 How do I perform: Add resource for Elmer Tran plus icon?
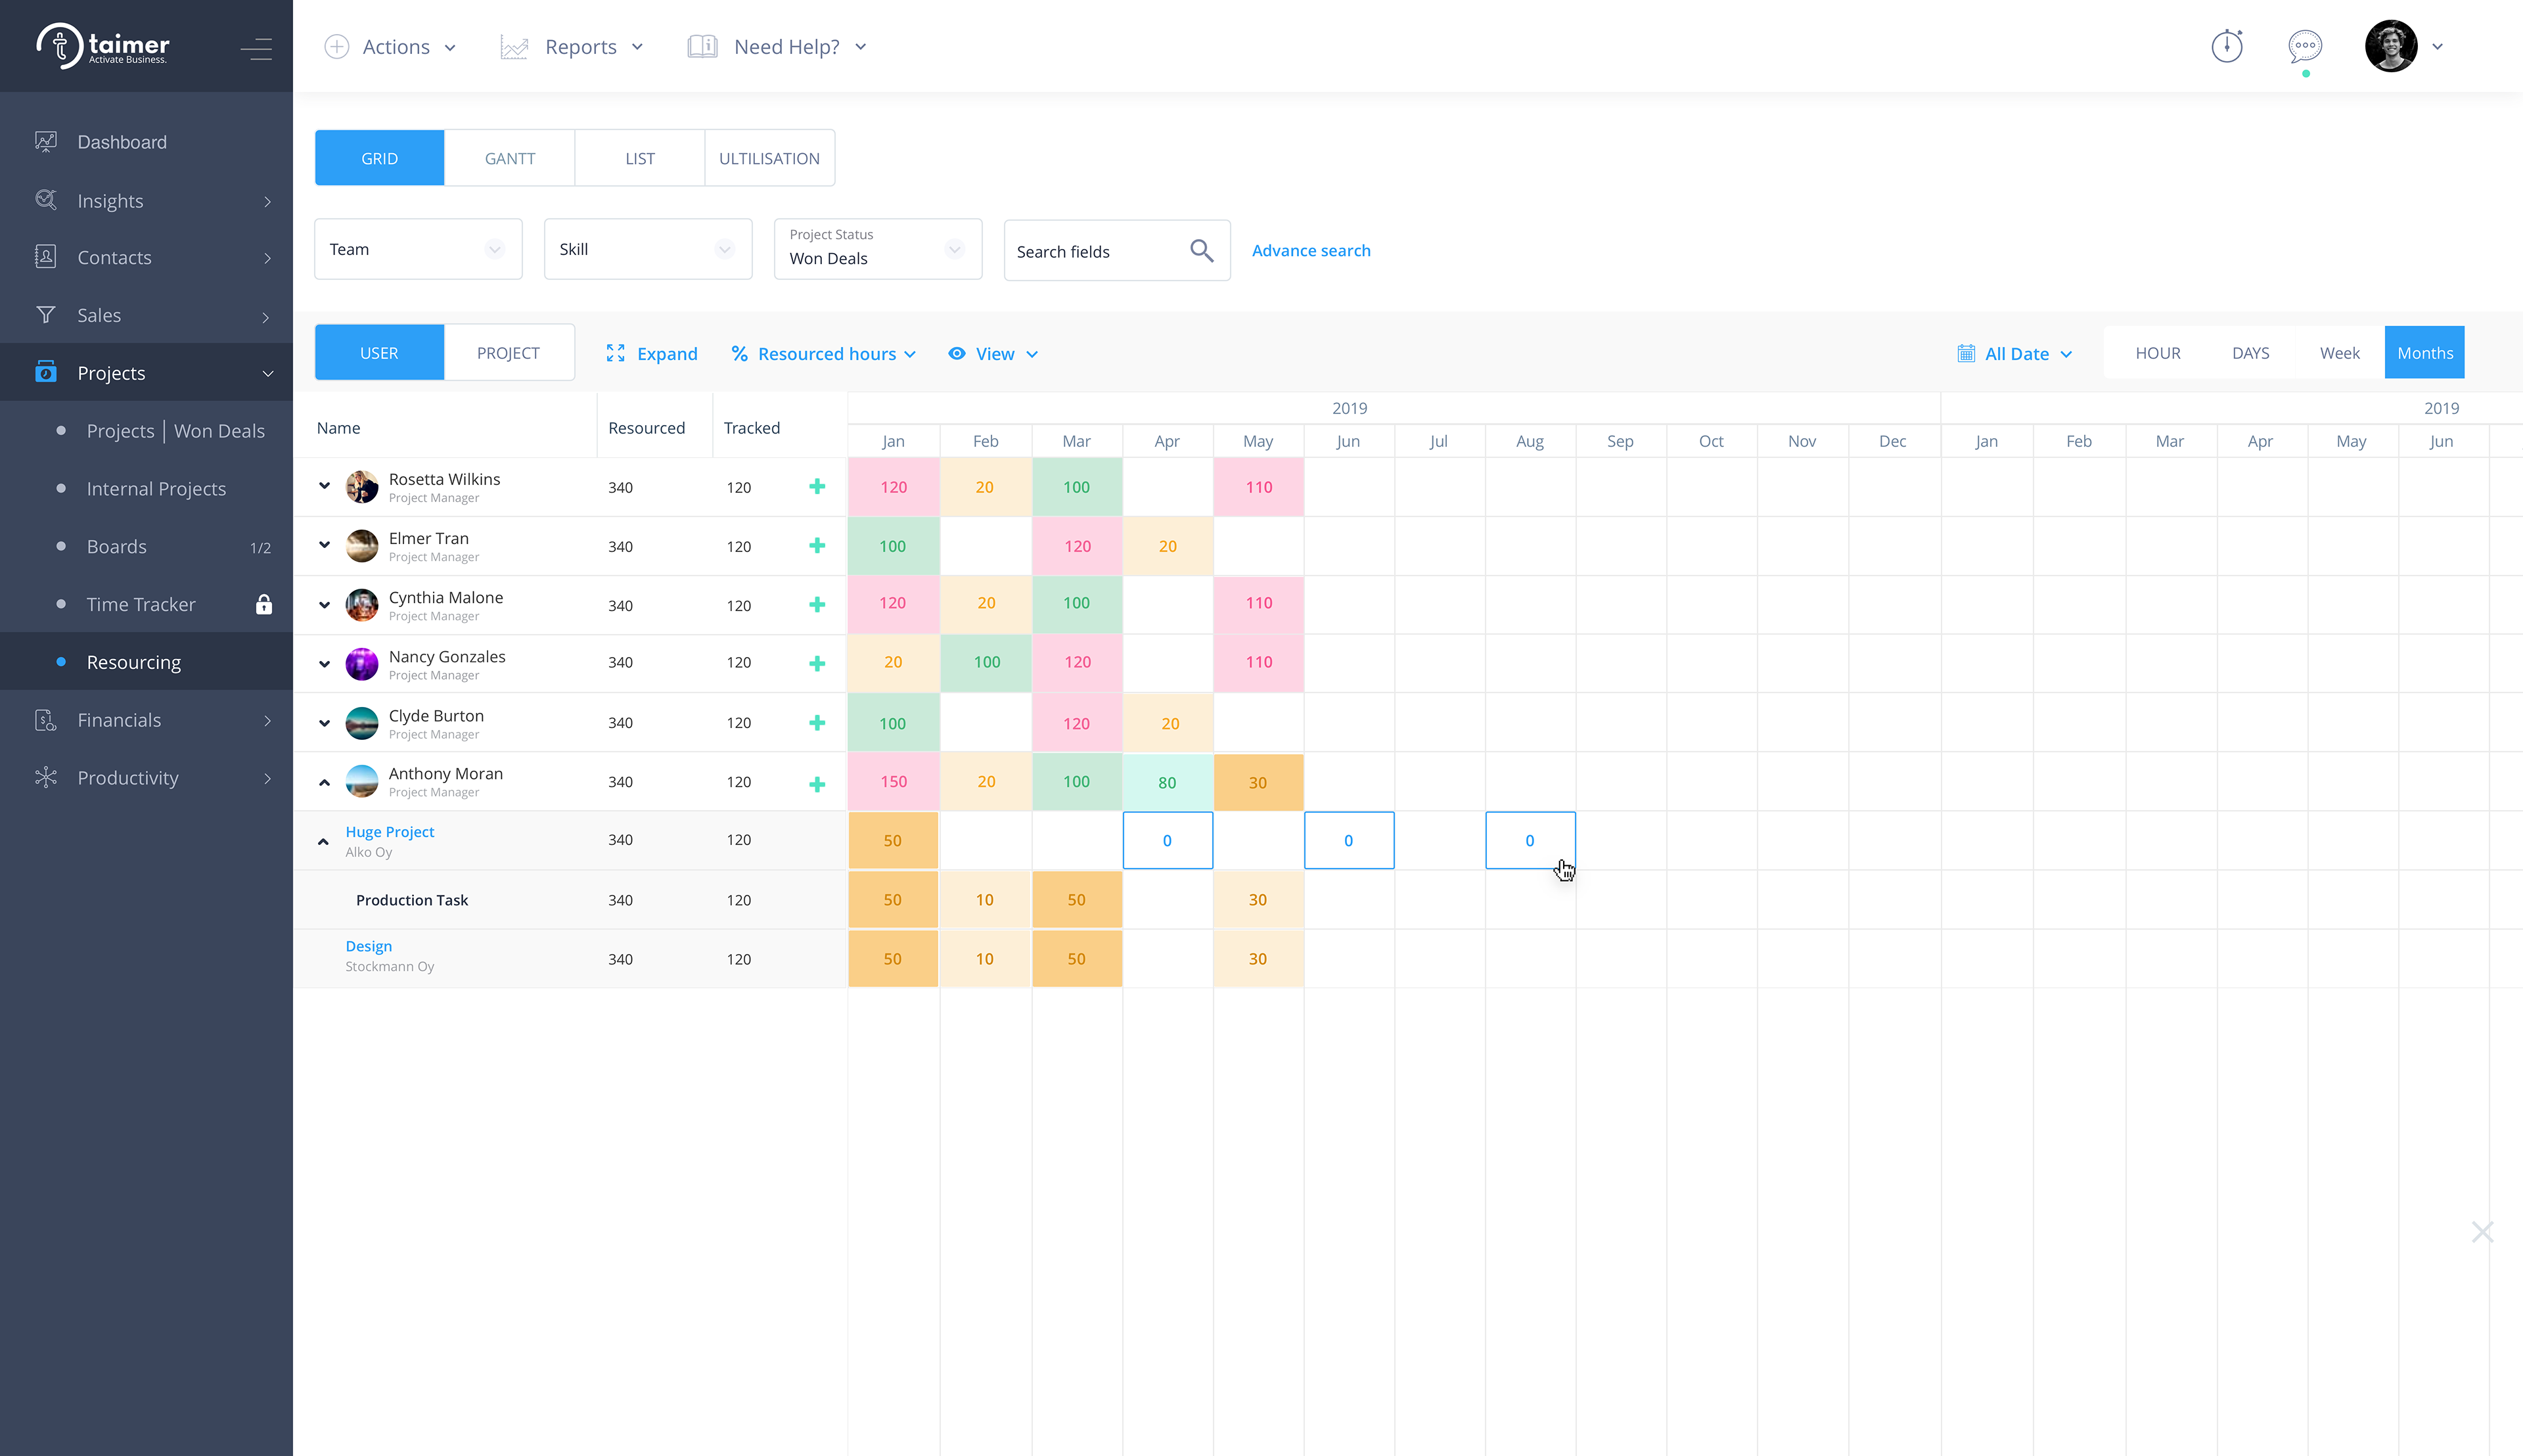[x=817, y=545]
